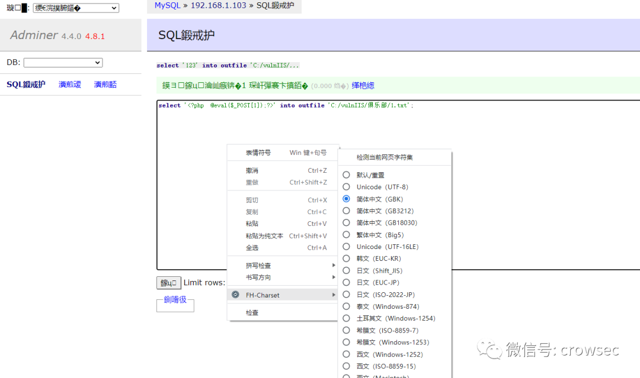Click the Adminer 4.8.1 version link
Image resolution: width=640 pixels, height=378 pixels.
point(95,36)
